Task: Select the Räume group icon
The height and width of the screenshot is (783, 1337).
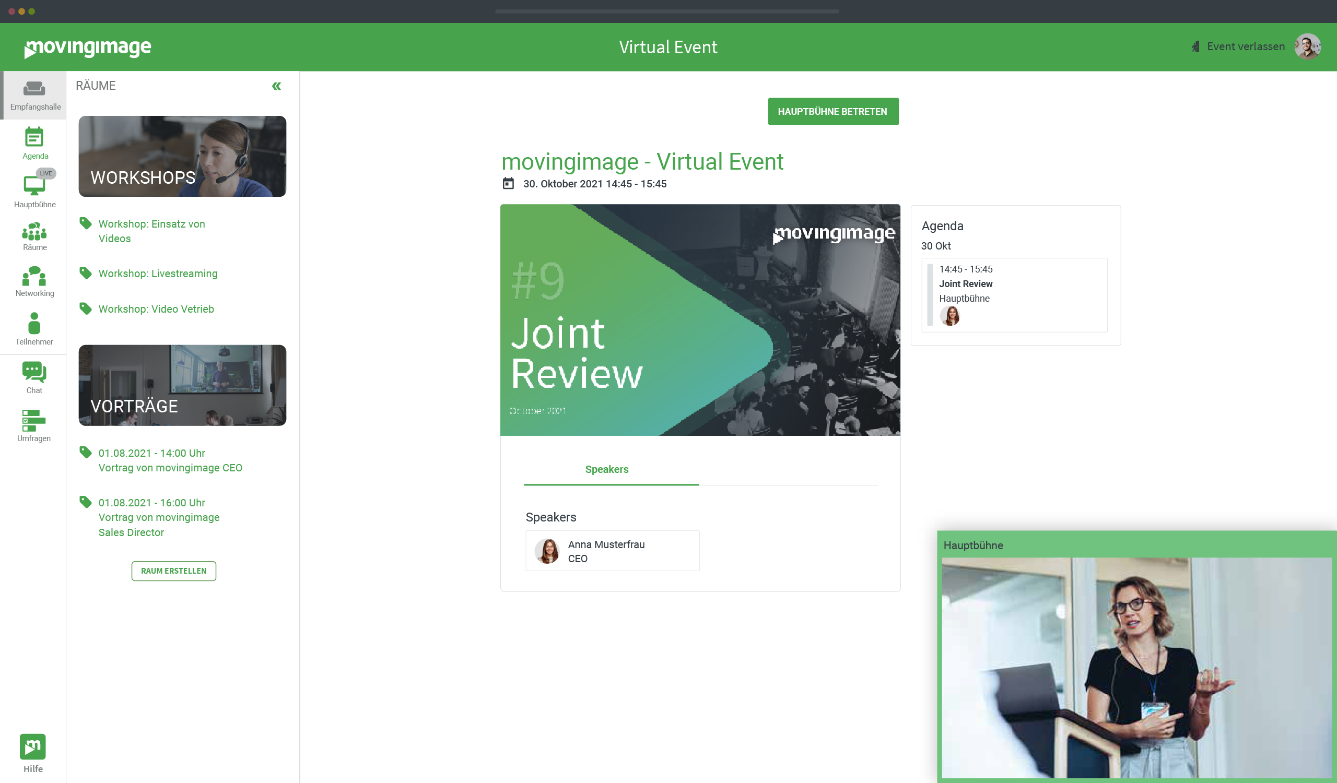Action: [x=34, y=236]
